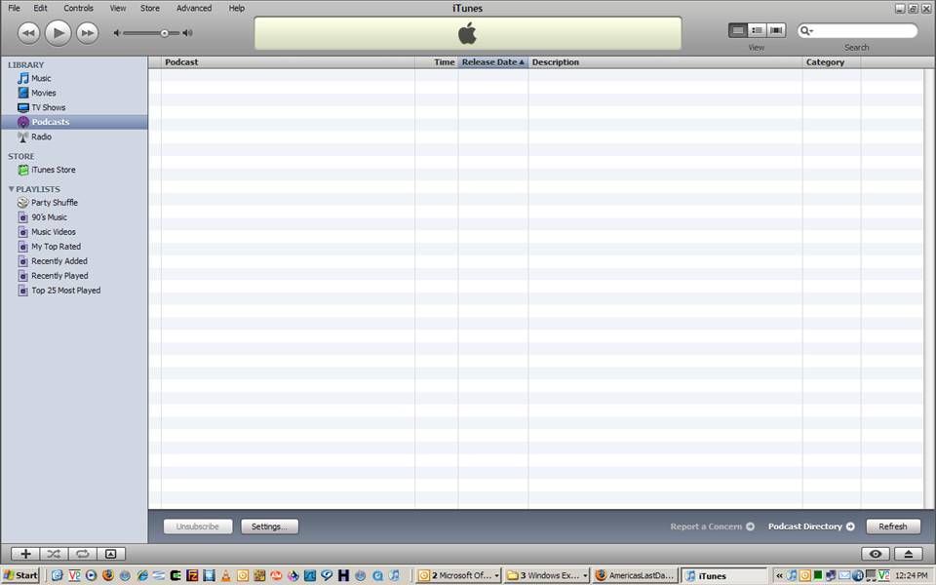Launch VLC media player from Quick Launch

[x=226, y=575]
